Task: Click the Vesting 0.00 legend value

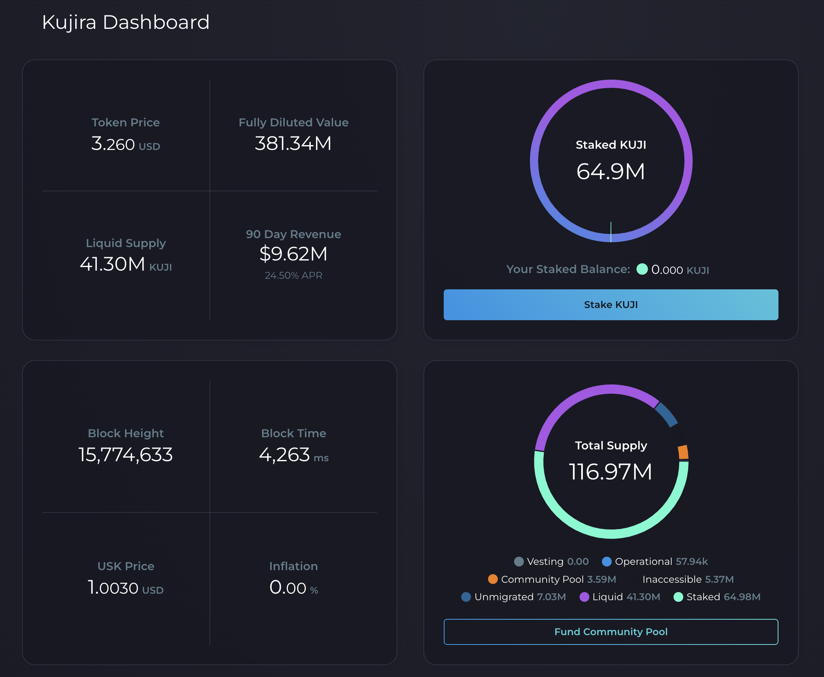Action: click(x=578, y=562)
